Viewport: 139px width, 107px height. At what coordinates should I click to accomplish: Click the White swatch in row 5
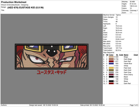pos(111,66)
